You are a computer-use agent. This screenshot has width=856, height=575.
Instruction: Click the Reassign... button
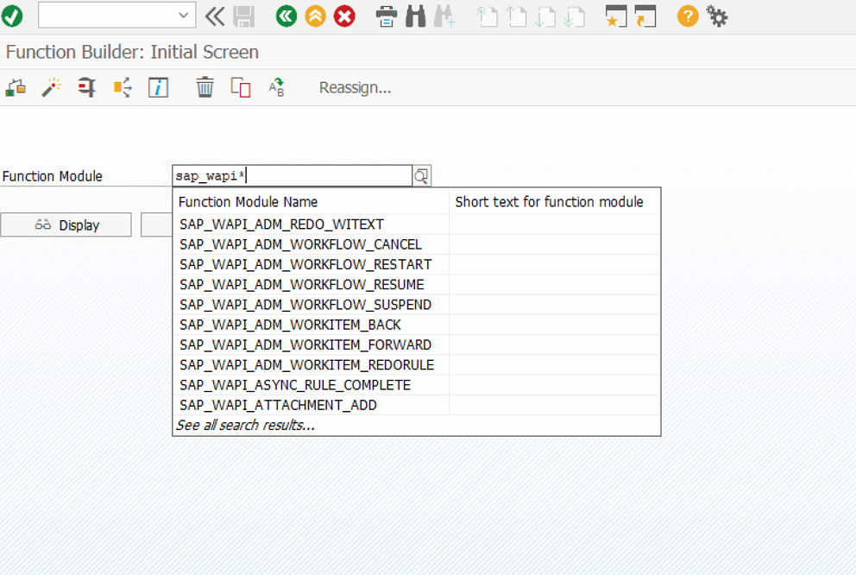click(x=356, y=88)
